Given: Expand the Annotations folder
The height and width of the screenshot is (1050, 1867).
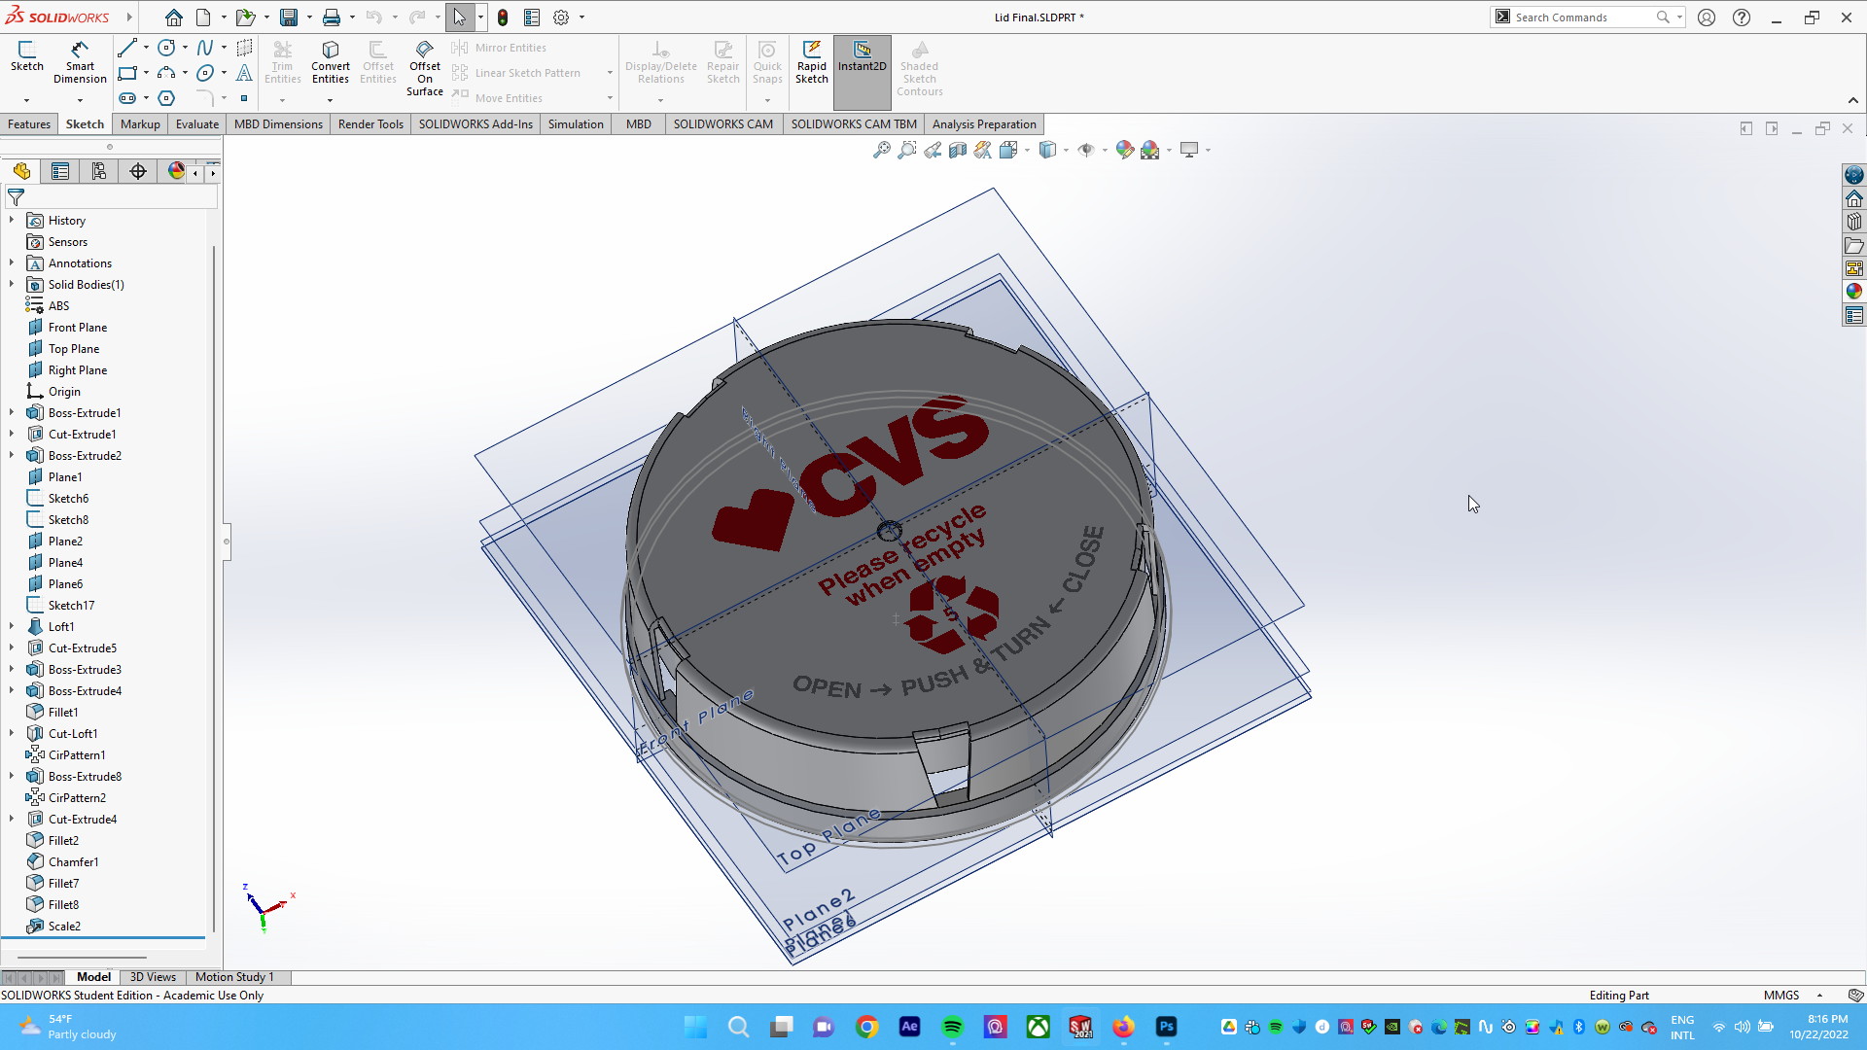Looking at the screenshot, I should 12,263.
